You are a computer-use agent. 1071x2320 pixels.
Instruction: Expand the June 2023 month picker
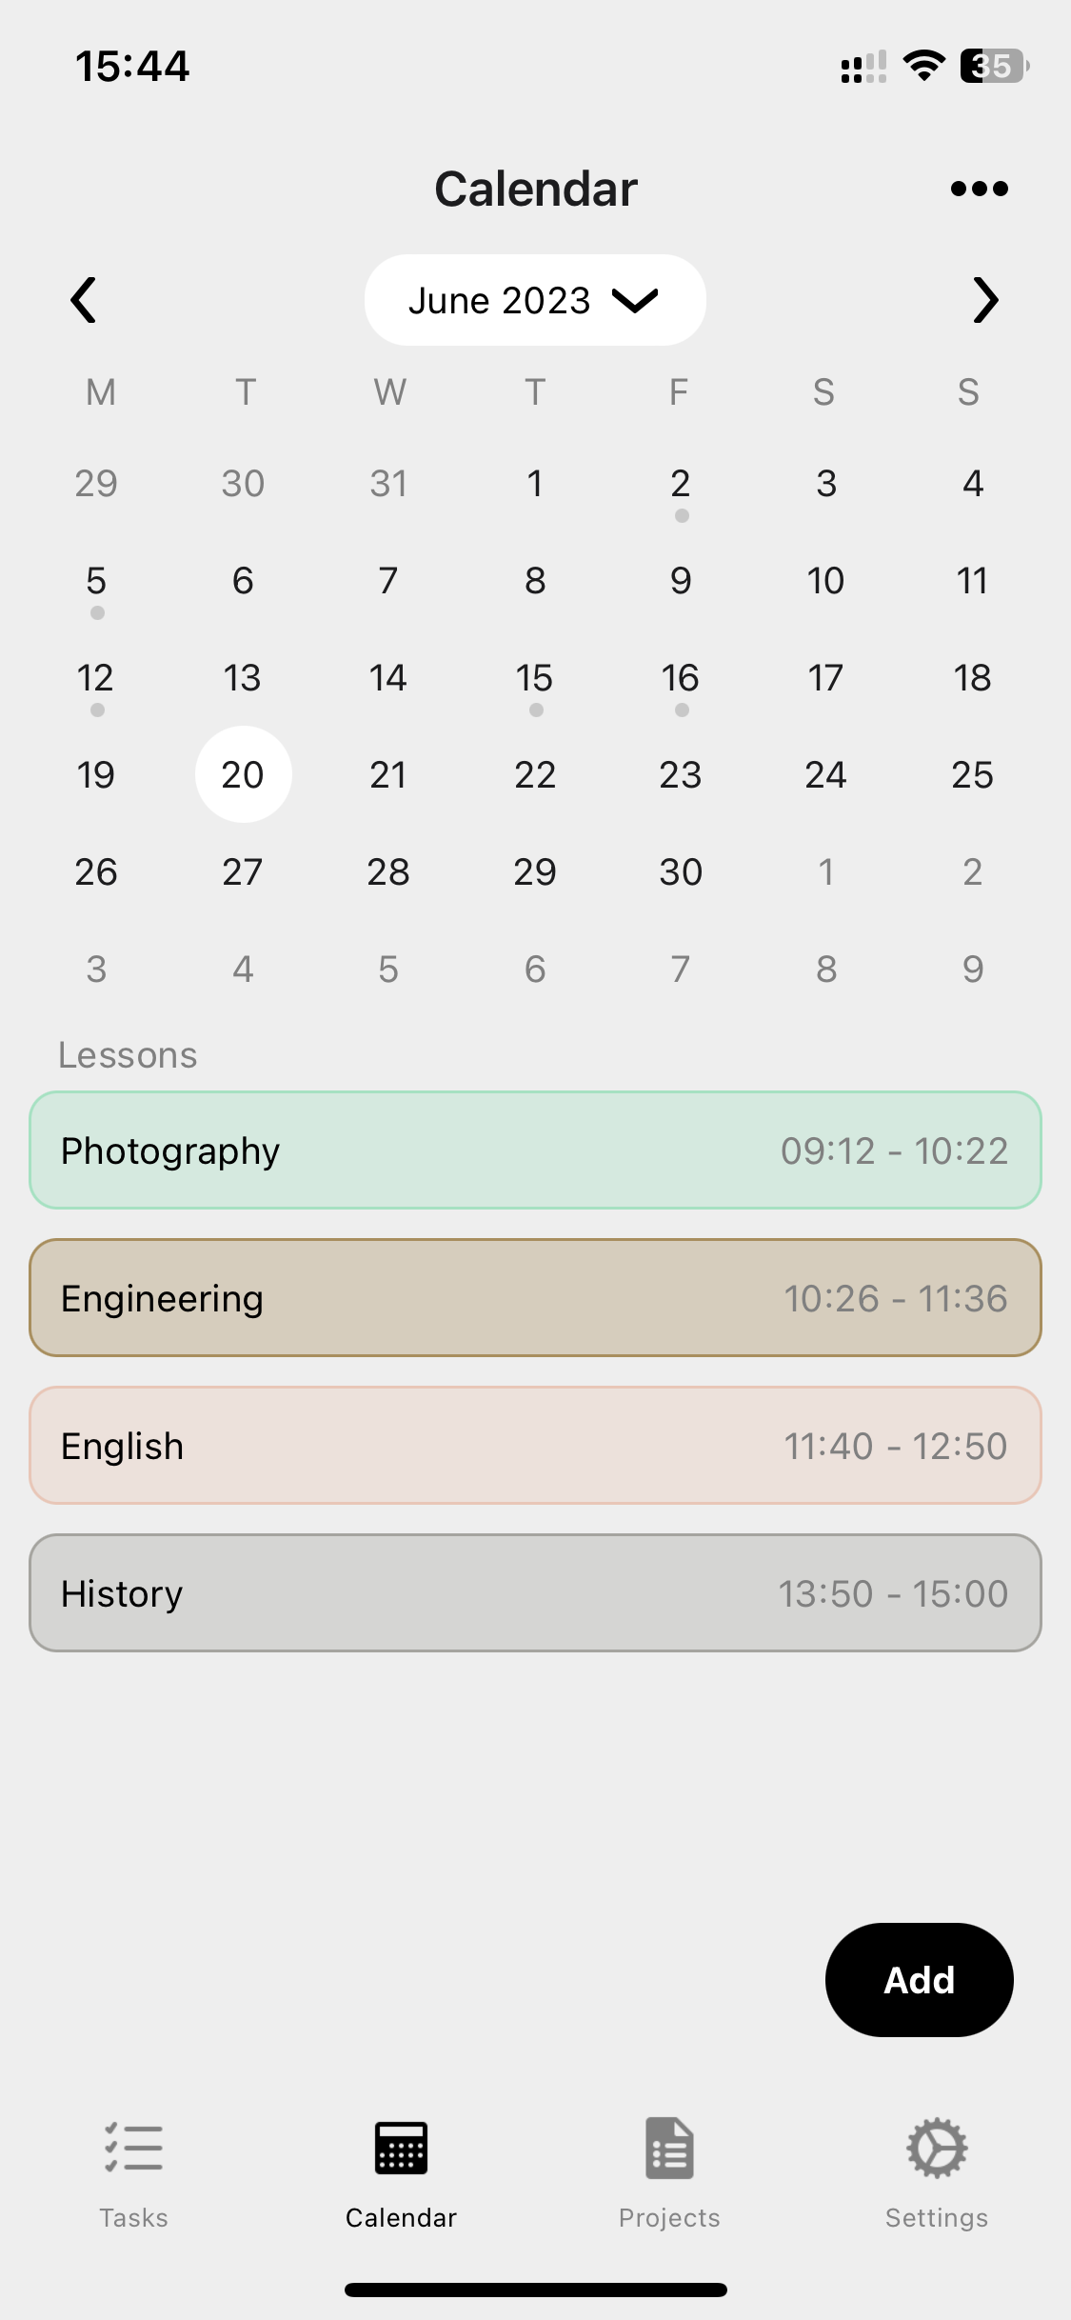[535, 301]
